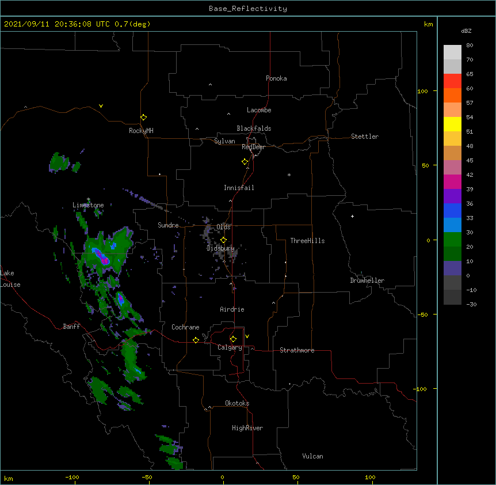Click the Blackfalds city label
496x485 pixels.
[x=254, y=128]
